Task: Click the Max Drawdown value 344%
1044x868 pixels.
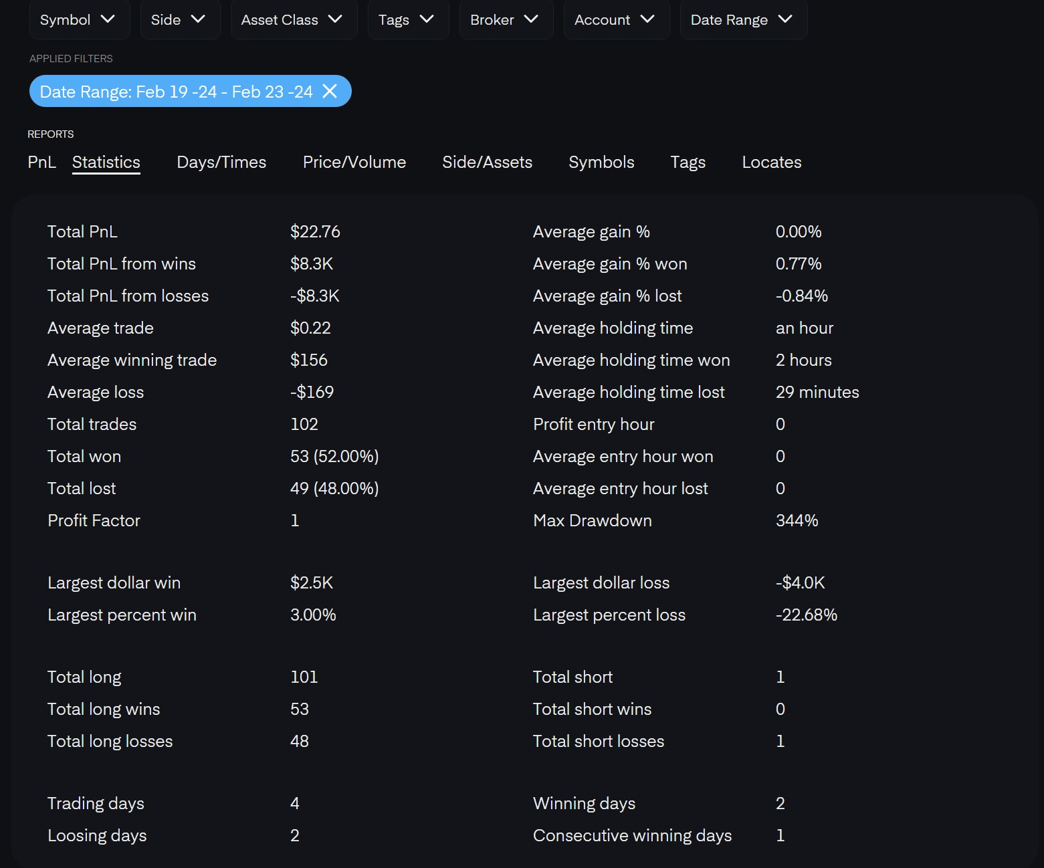Action: [x=797, y=520]
